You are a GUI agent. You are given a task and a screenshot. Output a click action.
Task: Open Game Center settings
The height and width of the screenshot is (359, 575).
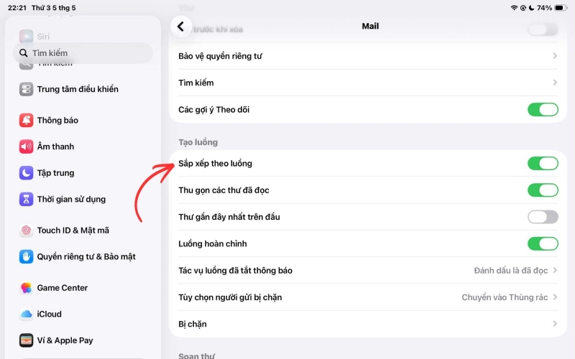(83, 288)
